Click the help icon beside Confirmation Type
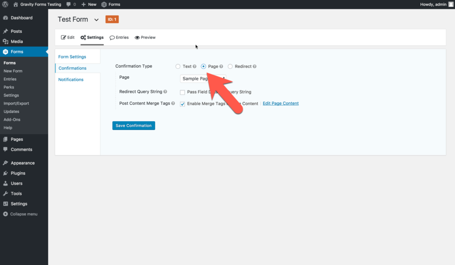 [x=195, y=66]
